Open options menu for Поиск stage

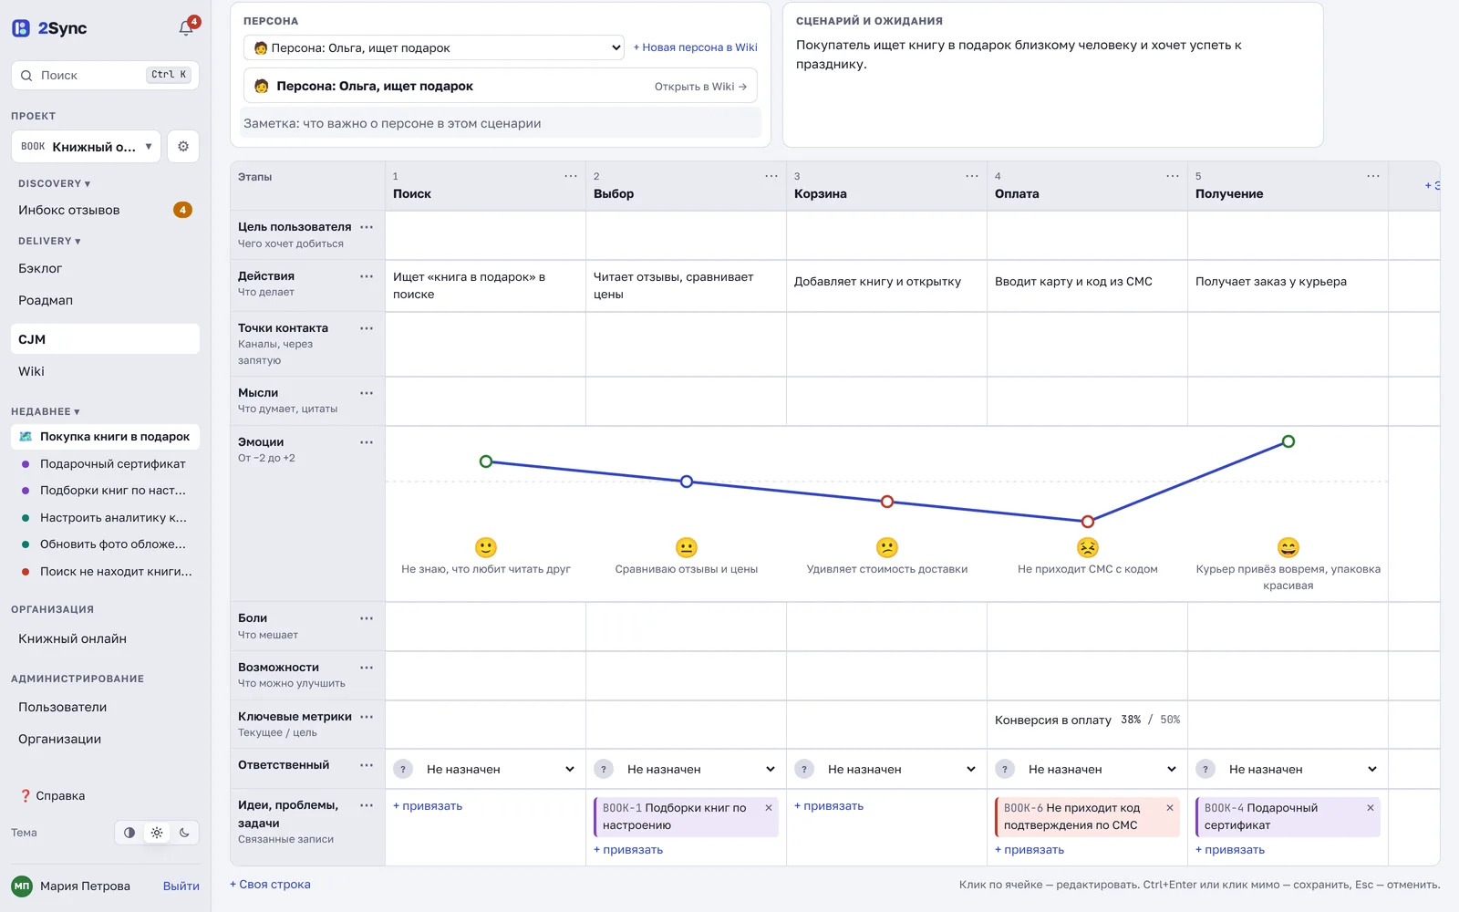pyautogui.click(x=571, y=176)
